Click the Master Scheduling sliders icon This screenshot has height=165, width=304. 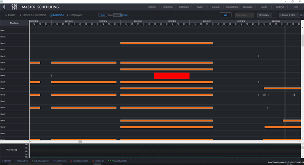[x=15, y=7]
